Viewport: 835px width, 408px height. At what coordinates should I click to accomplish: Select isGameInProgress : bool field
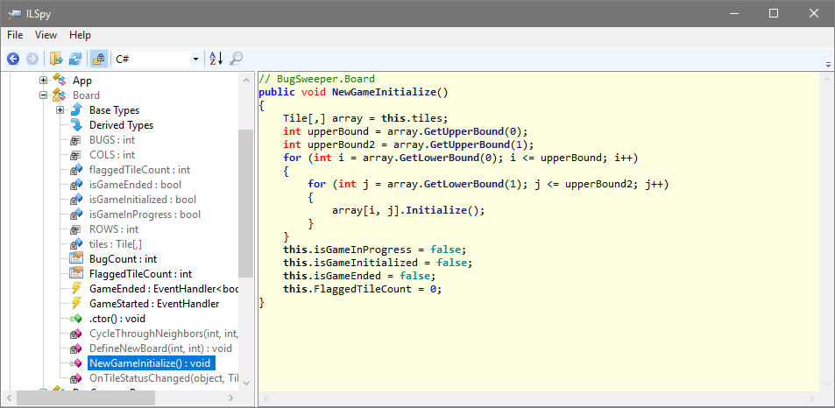click(x=145, y=215)
